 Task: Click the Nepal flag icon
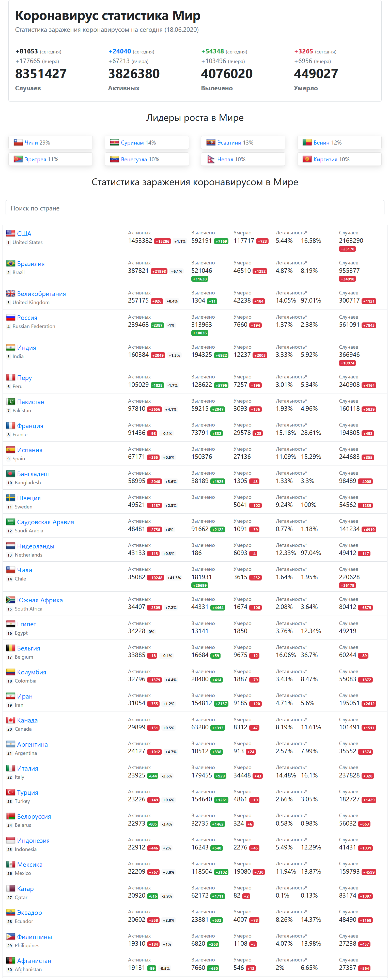click(211, 159)
